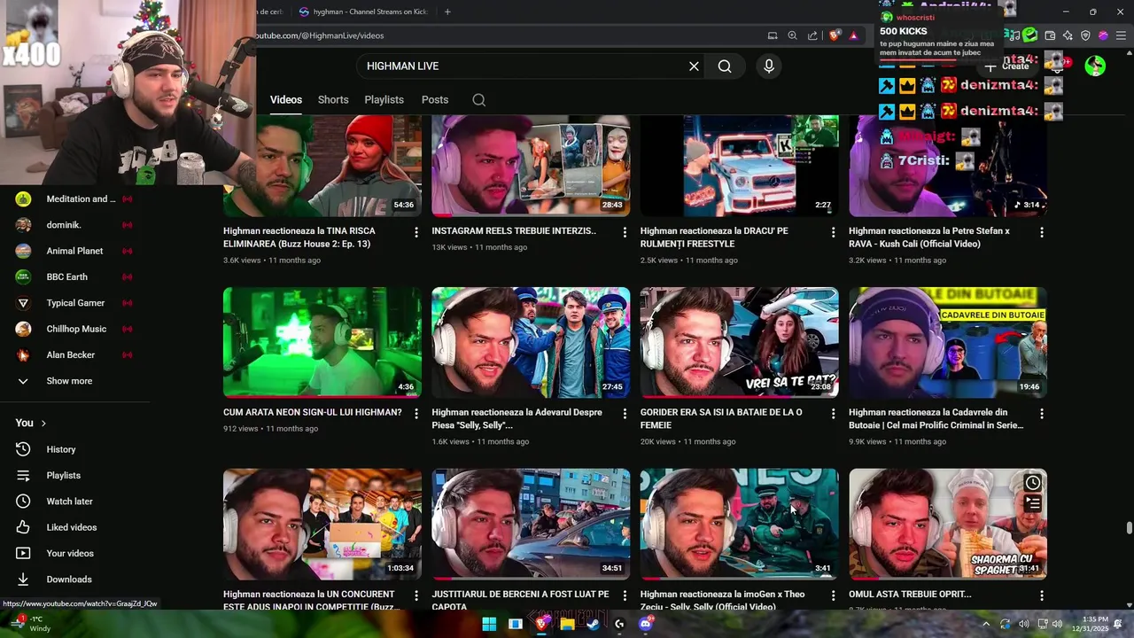Open the Windows Start button
1134x638 pixels.
489,624
